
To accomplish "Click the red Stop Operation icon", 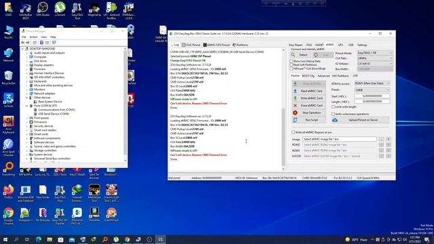I will [x=296, y=113].
